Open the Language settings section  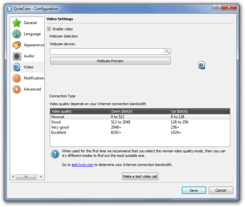(27, 34)
